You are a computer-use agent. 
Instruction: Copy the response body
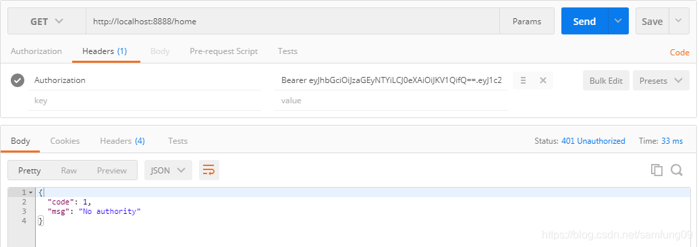(656, 170)
